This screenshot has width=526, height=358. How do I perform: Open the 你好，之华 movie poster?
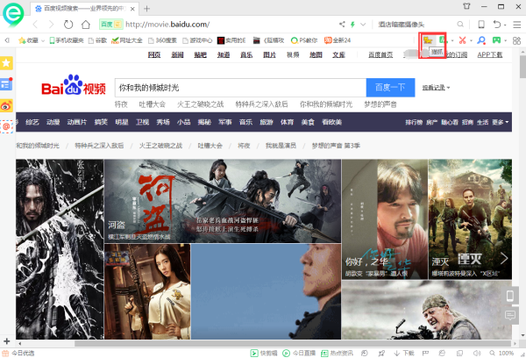pos(385,219)
